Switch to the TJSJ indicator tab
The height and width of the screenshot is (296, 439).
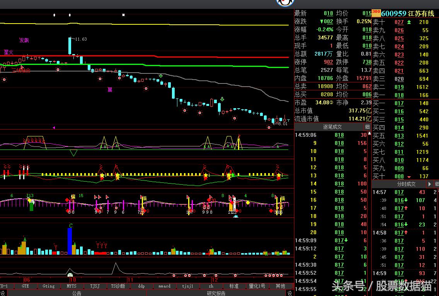[x=95, y=286]
